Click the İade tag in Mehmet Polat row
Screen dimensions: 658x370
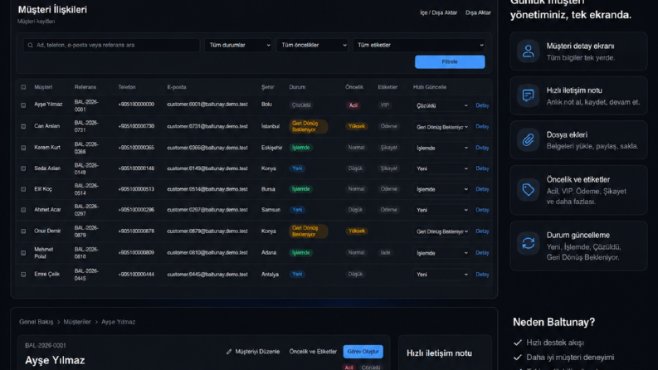click(x=385, y=252)
